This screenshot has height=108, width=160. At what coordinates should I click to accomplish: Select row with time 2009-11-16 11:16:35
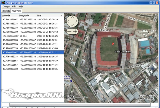pyautogui.click(x=33, y=57)
